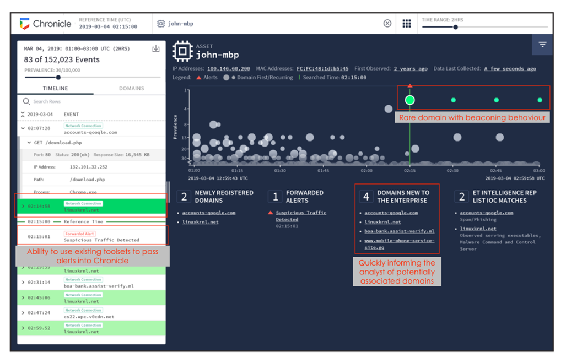Click Searched Time 02:15:00 legend entry
The width and height of the screenshot is (566, 363).
click(x=332, y=77)
